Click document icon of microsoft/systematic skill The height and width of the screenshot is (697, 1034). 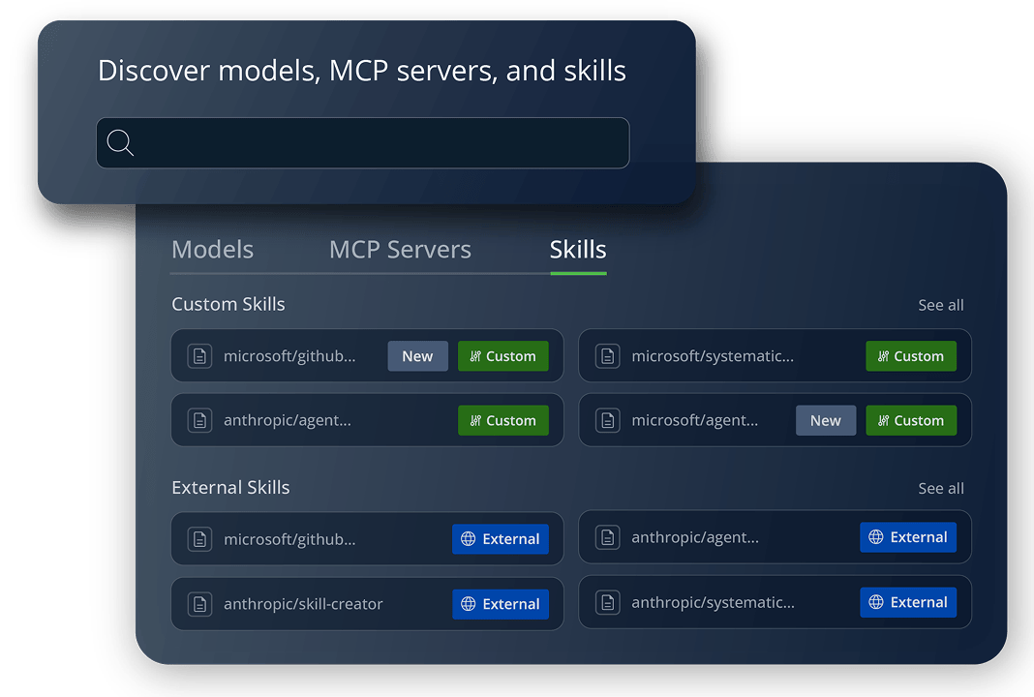(607, 356)
